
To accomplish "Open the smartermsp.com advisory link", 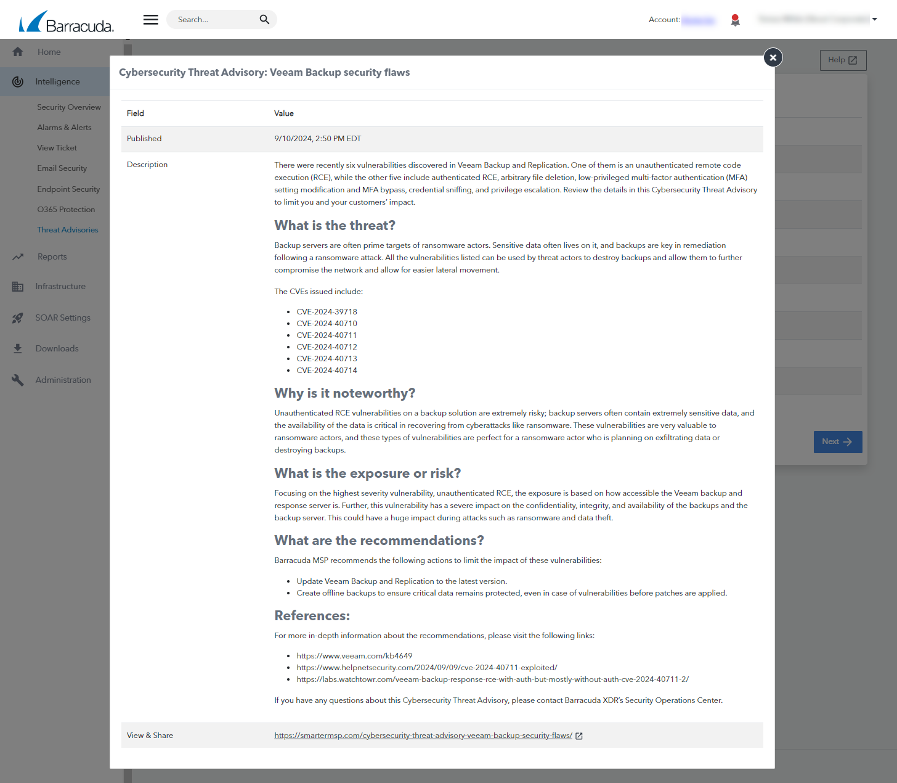I will [x=423, y=736].
